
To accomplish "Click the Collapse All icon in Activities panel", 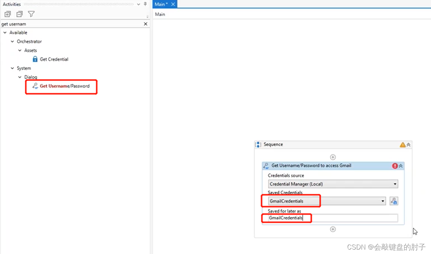I will tap(20, 14).
